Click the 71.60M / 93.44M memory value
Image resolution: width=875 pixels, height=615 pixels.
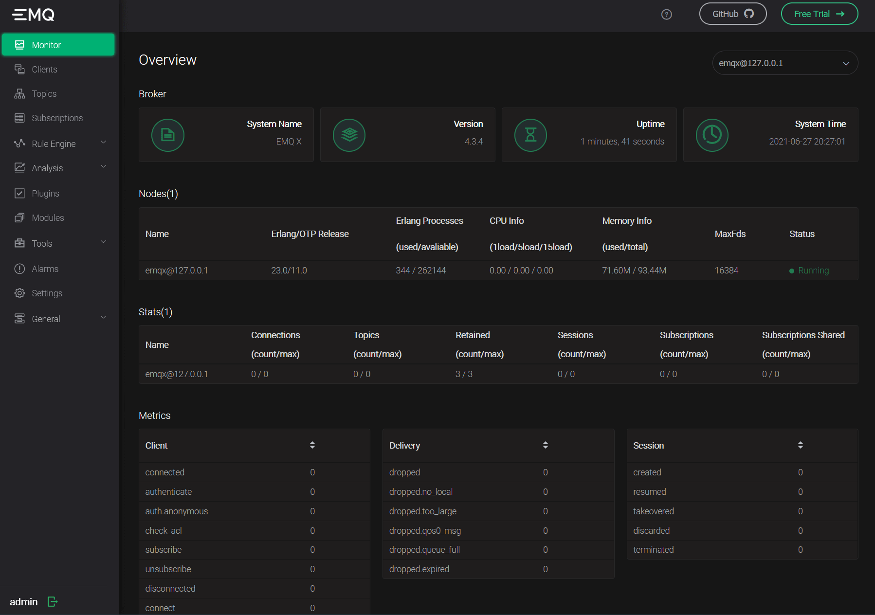634,271
